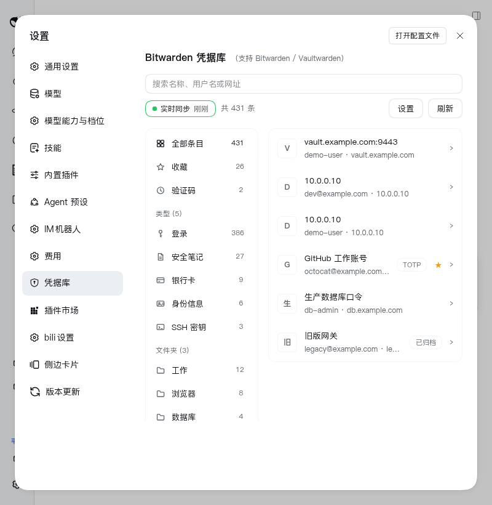The height and width of the screenshot is (505, 492).
Task: Click the 登录 count 386
Action: click(237, 233)
